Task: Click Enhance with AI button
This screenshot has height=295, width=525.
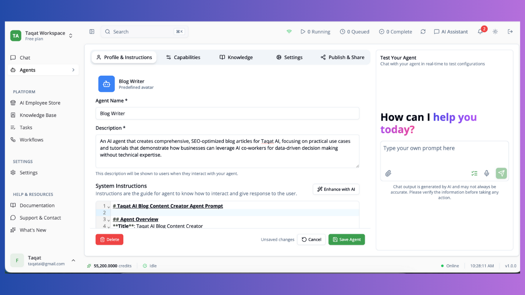Action: click(x=336, y=189)
